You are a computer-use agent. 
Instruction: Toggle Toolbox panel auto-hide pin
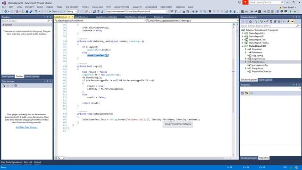[48, 17]
